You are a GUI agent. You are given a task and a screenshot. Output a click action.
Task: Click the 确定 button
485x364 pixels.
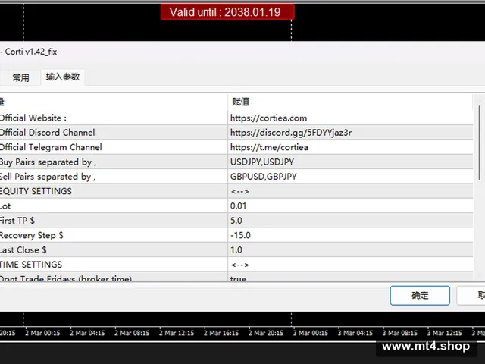420,295
